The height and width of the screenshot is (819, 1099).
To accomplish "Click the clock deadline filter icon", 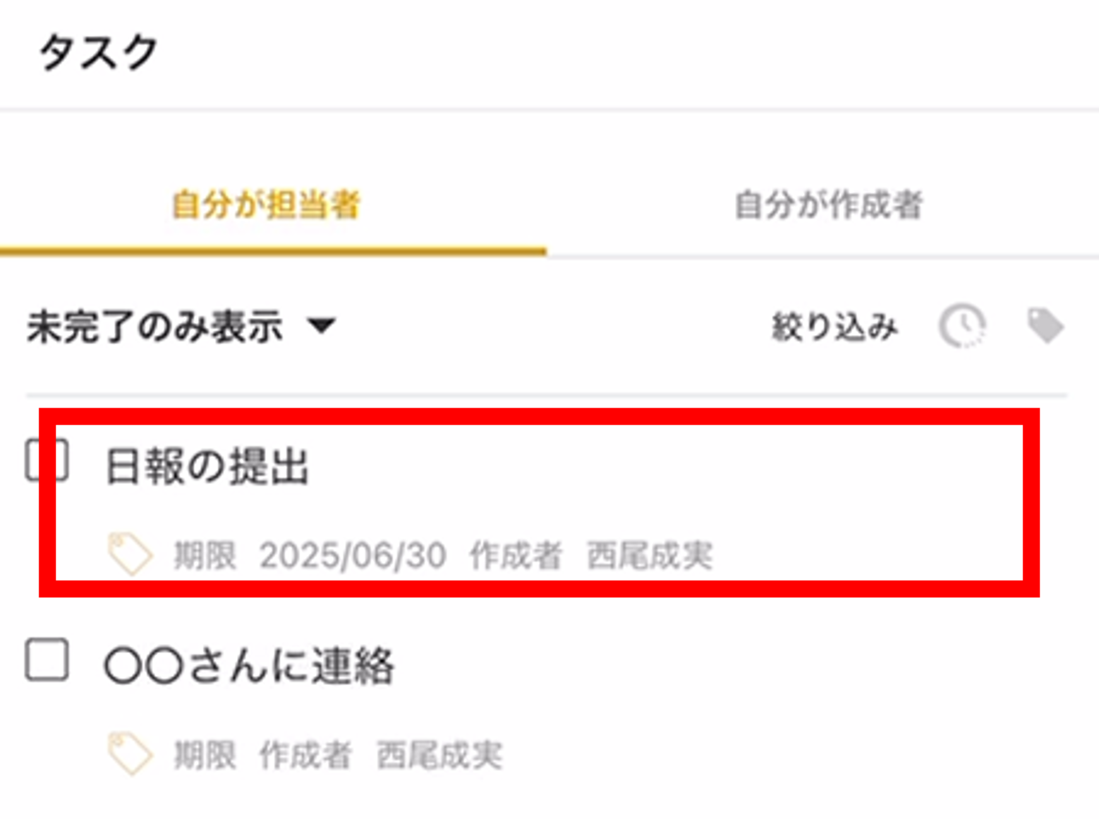I will (x=962, y=326).
